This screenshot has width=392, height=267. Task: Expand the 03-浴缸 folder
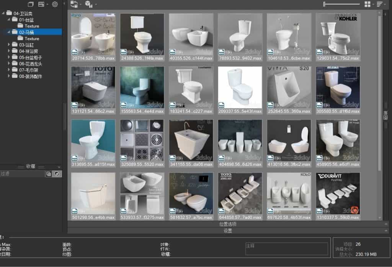click(x=9, y=44)
